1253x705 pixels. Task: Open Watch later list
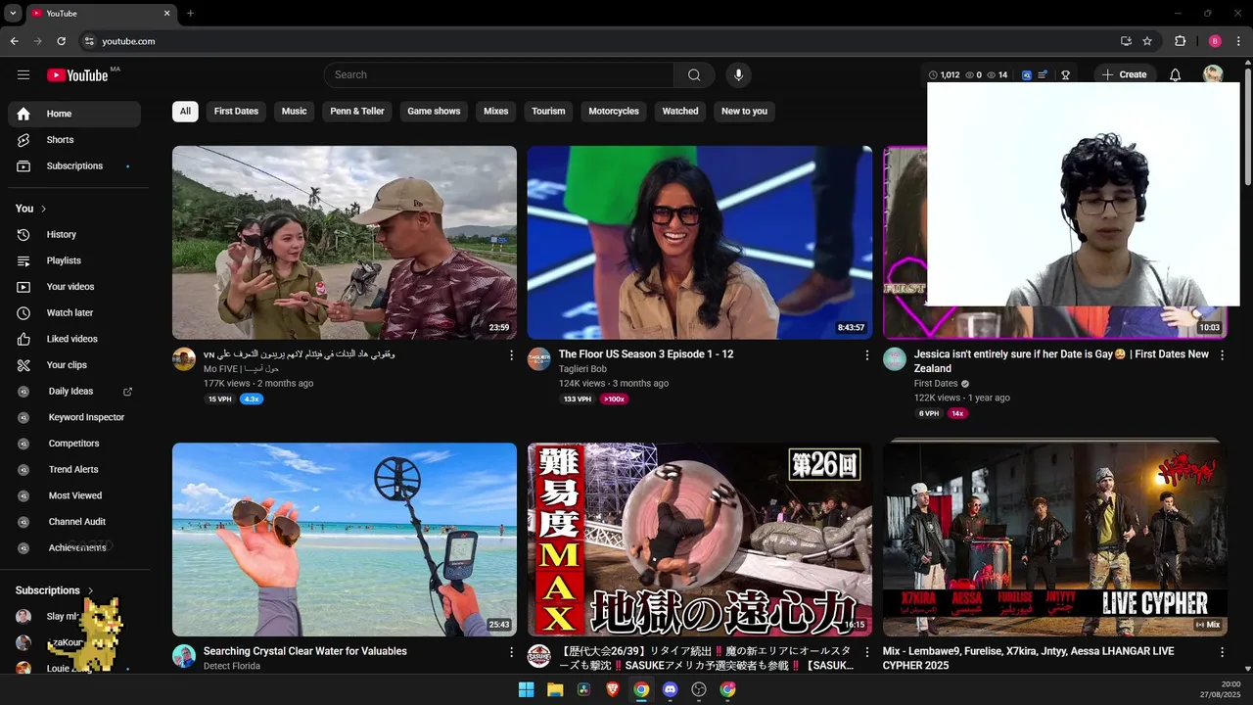pos(74,312)
